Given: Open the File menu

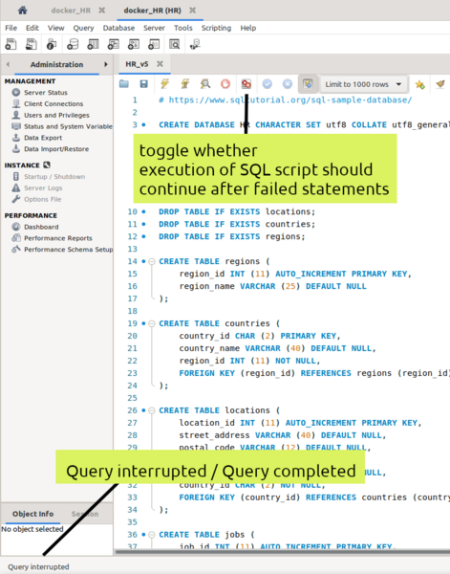Looking at the screenshot, I should click(x=11, y=28).
